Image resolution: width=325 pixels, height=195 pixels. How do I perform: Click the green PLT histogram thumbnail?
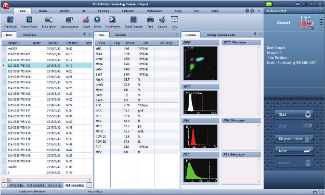[200, 170]
